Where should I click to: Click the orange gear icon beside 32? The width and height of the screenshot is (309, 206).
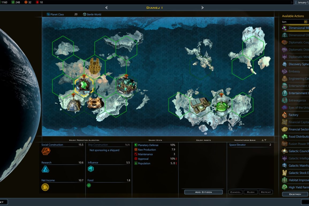pyautogui.click(x=26, y=2)
